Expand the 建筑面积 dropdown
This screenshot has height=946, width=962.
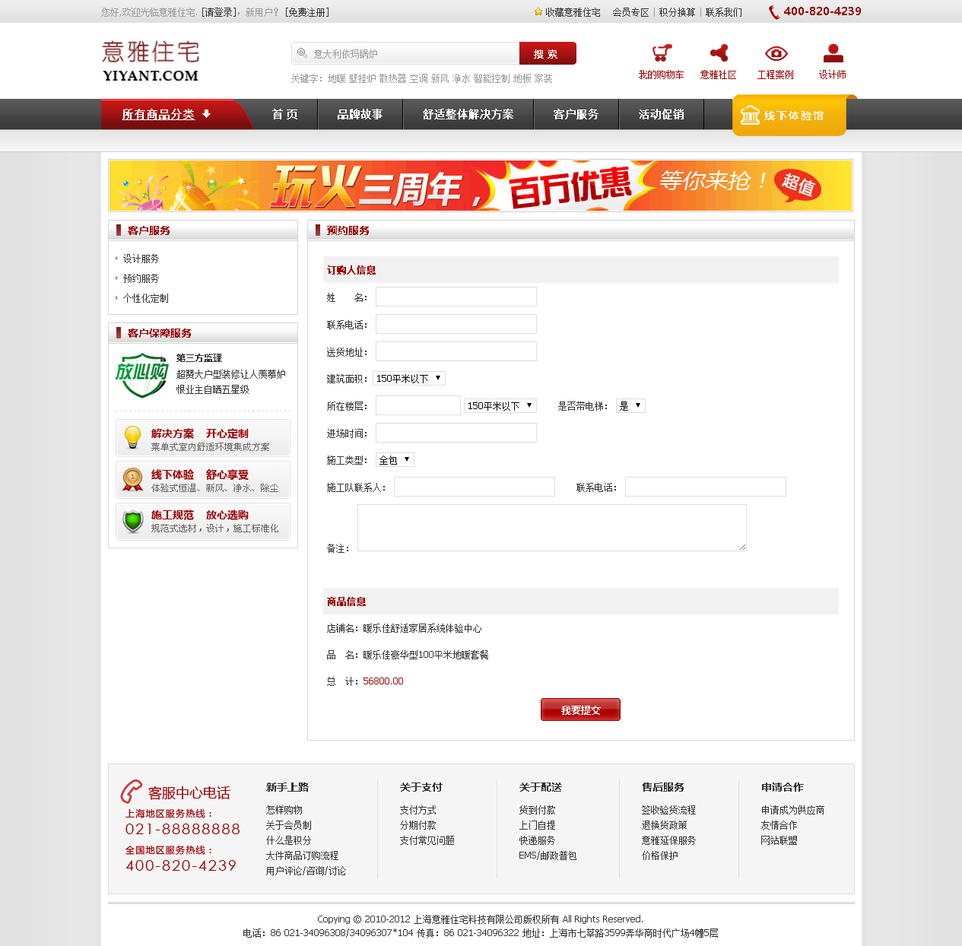(408, 379)
